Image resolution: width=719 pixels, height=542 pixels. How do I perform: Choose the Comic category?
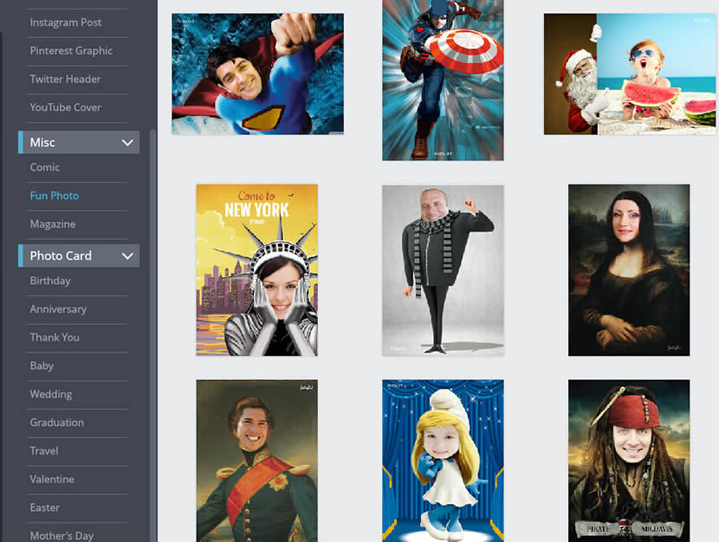pos(44,167)
